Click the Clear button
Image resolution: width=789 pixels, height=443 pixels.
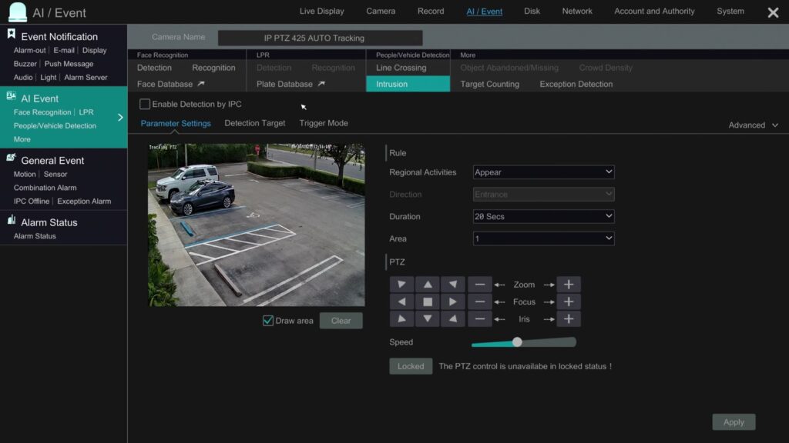click(x=341, y=321)
